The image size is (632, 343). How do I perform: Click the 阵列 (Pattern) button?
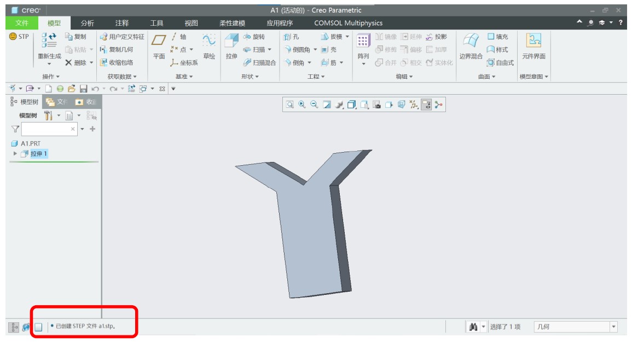tap(363, 49)
